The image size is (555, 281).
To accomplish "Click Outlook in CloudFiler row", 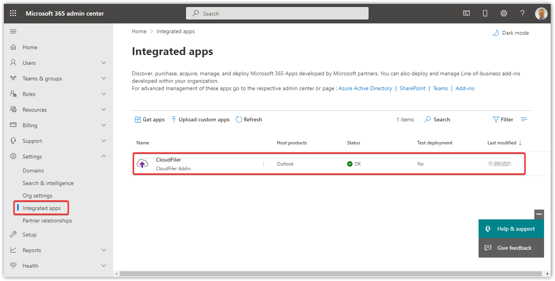I will 285,164.
